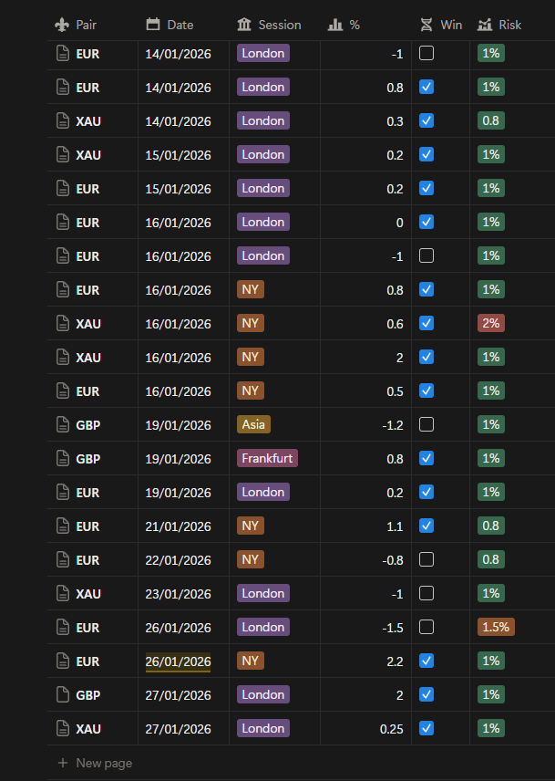Select the 1.1 percent value cell
Image resolution: width=555 pixels, height=781 pixels.
point(365,526)
